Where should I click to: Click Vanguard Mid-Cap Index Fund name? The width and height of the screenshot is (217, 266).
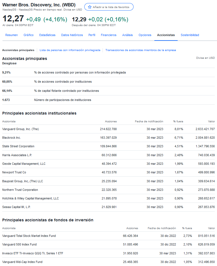tap(22, 262)
